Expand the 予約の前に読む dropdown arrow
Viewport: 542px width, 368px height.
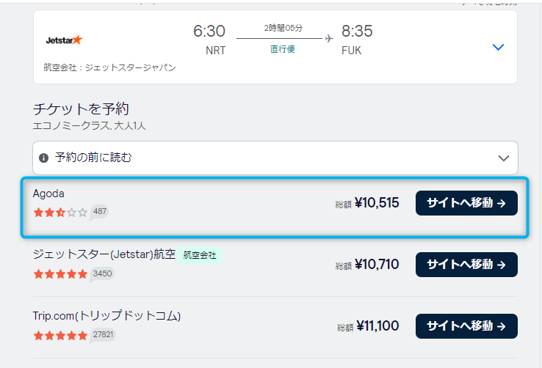503,158
